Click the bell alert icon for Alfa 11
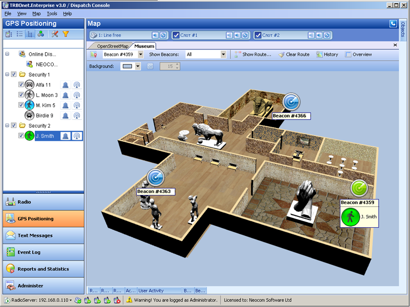 (x=66, y=85)
